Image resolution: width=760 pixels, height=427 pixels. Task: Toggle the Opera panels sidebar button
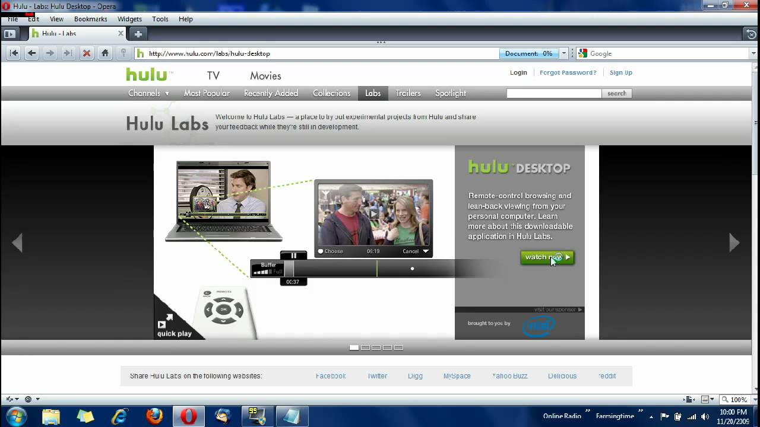pos(9,34)
